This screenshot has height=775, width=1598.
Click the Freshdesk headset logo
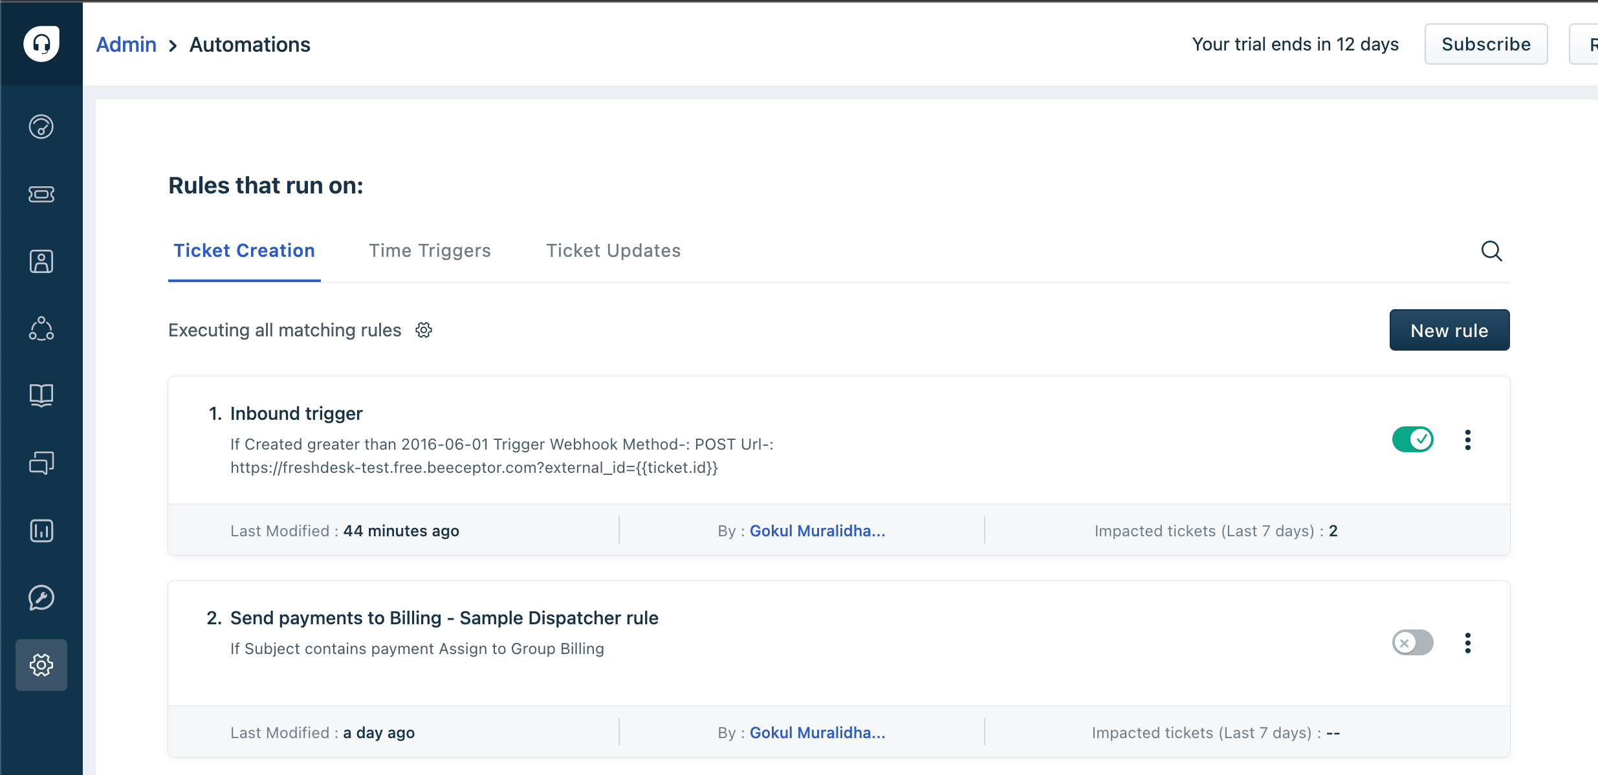pos(41,43)
